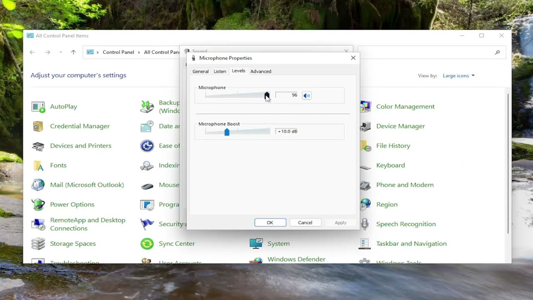Screen dimensions: 533x300
Task: Switch to the Listen tab
Action: pos(220,71)
